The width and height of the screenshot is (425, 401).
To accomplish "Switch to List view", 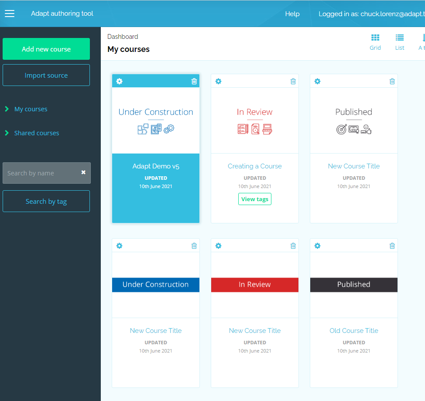I will coord(400,42).
